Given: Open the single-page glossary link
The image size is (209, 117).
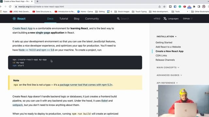Looking at the screenshot, I should pos(43,32).
